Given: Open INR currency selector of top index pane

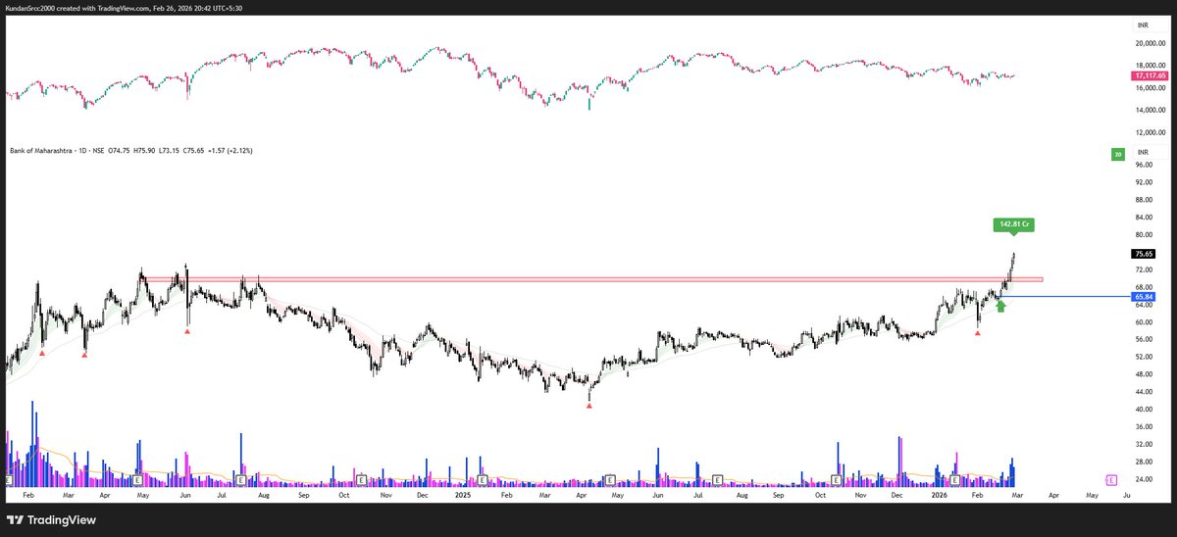Looking at the screenshot, I should click(x=1149, y=27).
